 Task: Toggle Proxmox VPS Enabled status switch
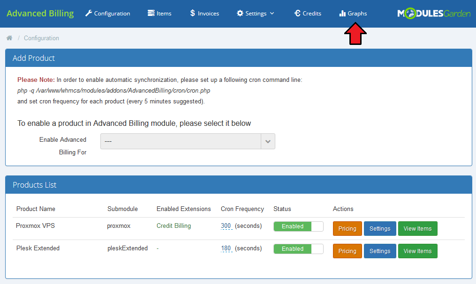(x=298, y=226)
